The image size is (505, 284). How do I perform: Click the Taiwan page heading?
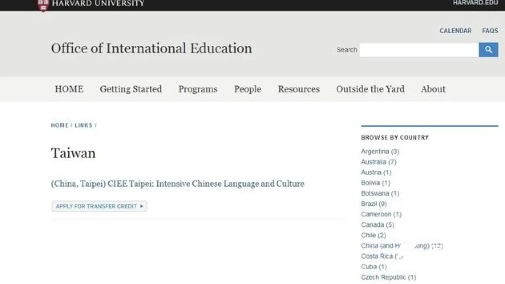tap(73, 153)
